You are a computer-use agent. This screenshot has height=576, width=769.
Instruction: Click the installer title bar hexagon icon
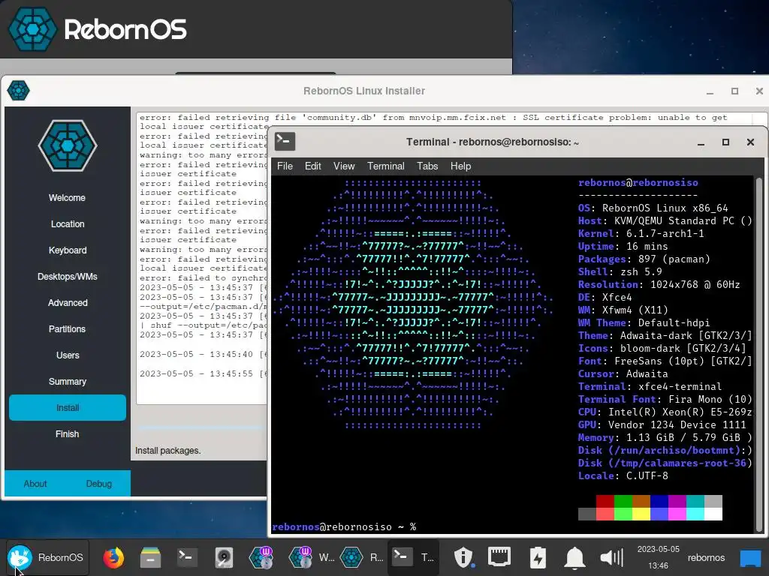[19, 91]
